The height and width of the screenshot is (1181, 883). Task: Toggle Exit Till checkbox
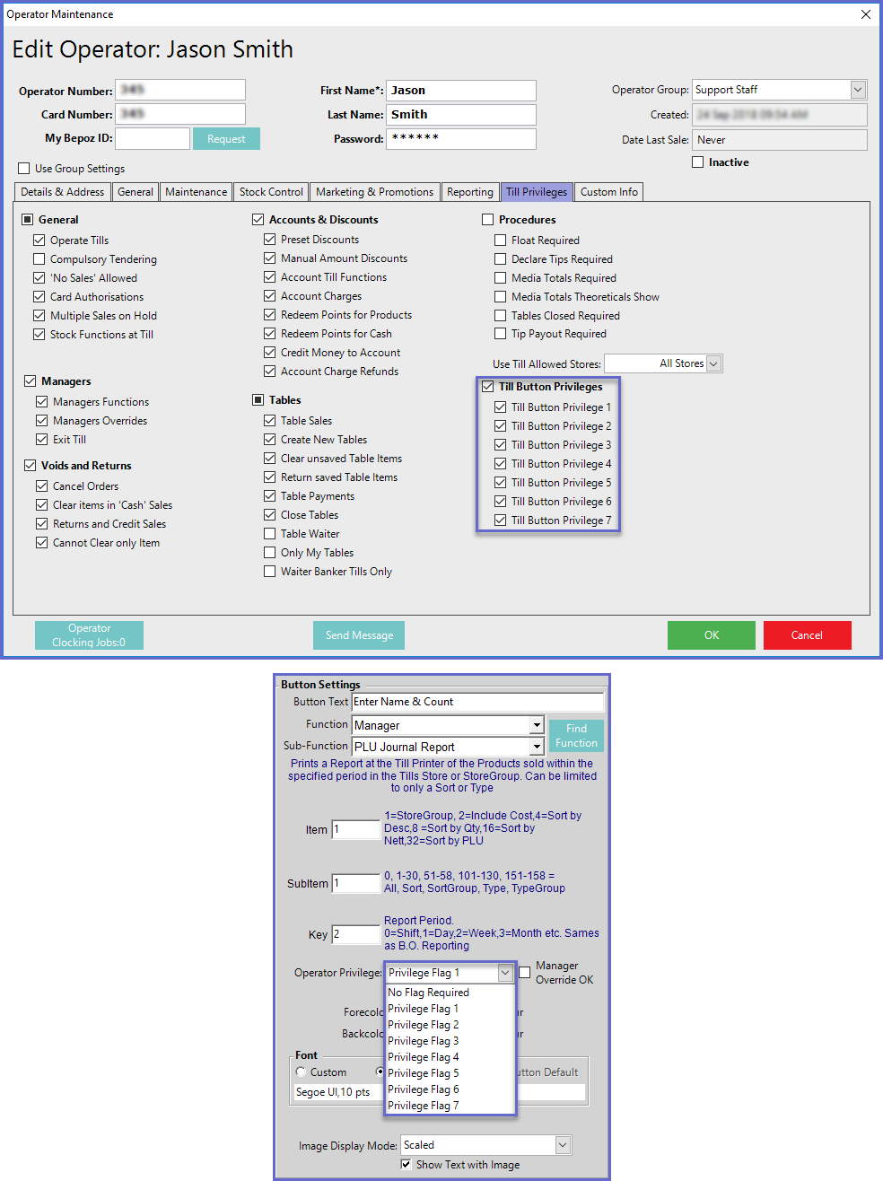pos(42,440)
